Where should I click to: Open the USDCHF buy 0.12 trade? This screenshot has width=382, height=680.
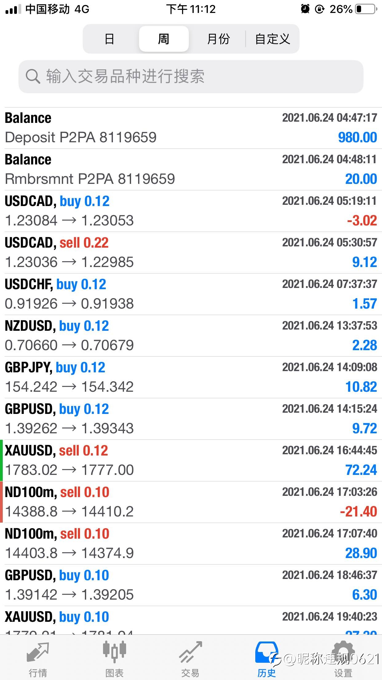pos(191,294)
